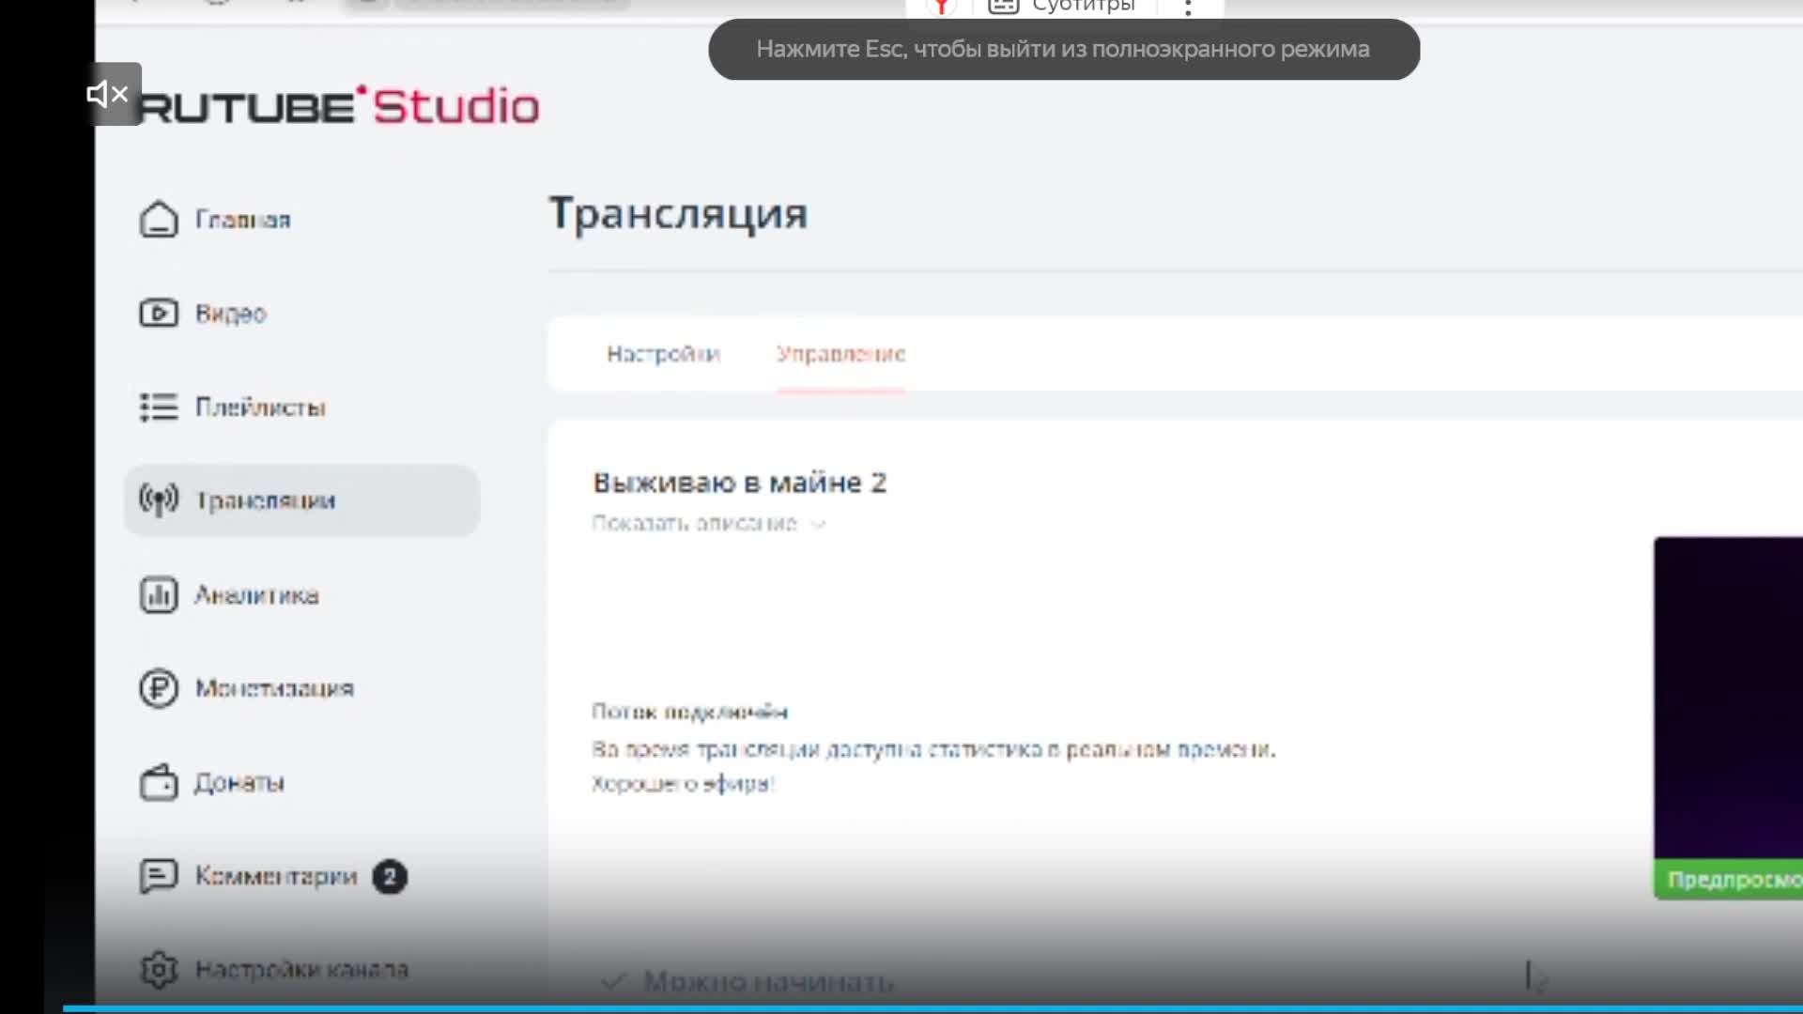Open the Главная menu item
Image resolution: width=1803 pixels, height=1014 pixels.
(x=243, y=220)
